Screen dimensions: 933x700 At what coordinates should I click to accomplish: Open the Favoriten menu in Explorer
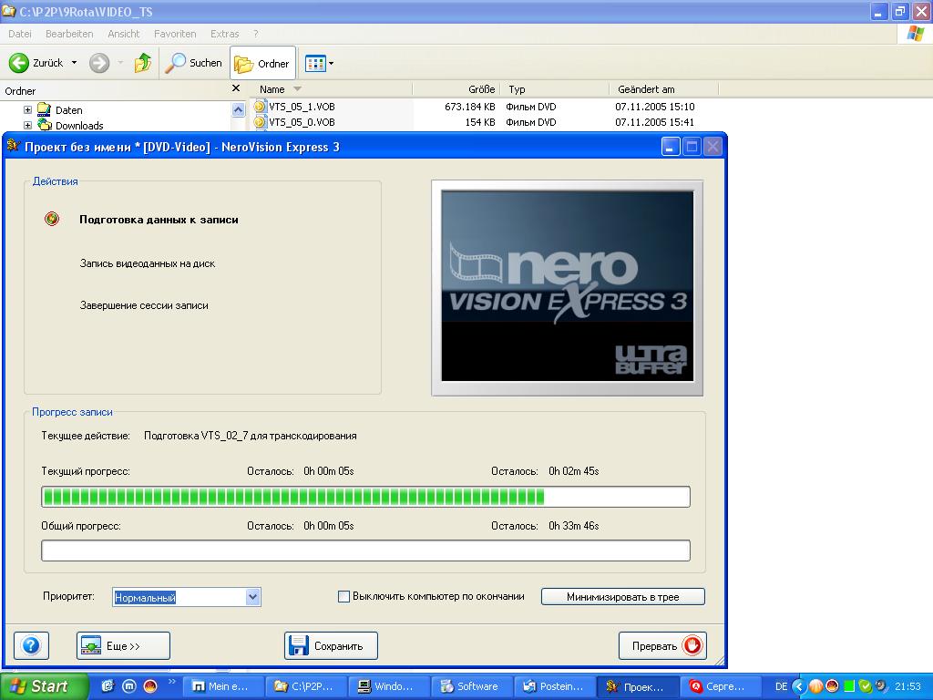click(175, 34)
